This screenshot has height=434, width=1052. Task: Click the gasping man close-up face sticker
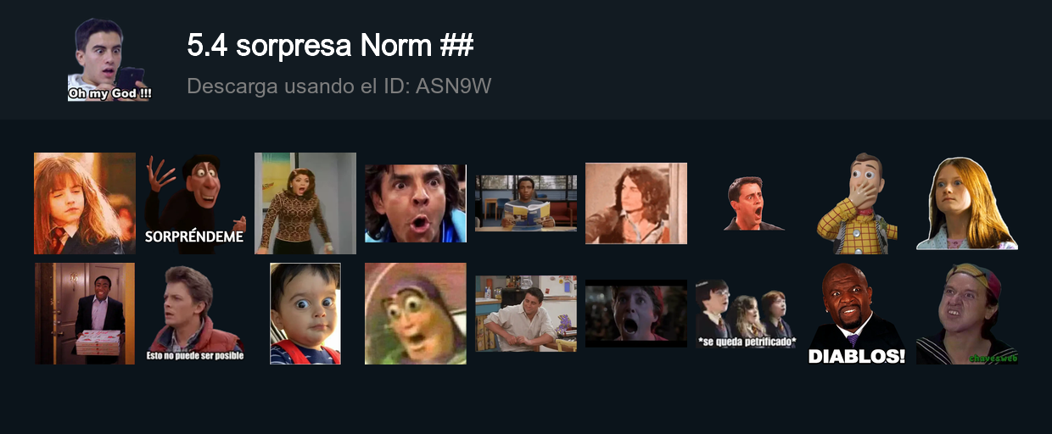point(416,203)
